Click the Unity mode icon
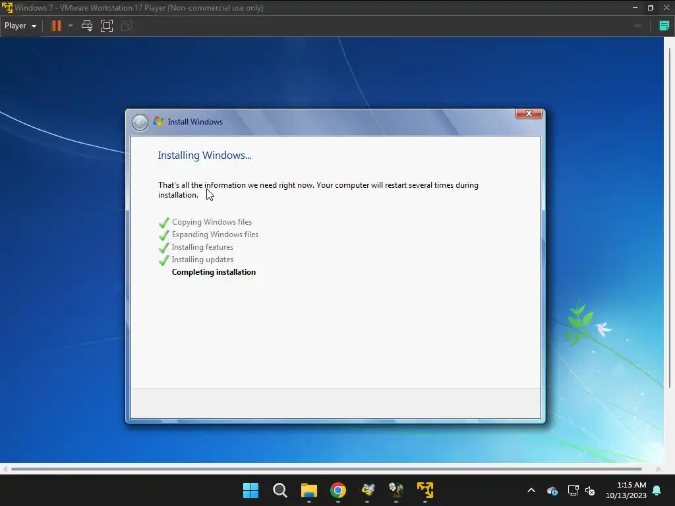675x506 pixels. (x=126, y=26)
